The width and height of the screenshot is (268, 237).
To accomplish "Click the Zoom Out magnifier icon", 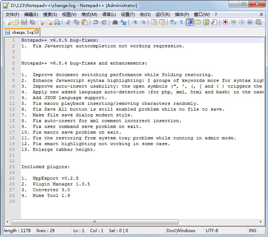I will [x=142, y=22].
